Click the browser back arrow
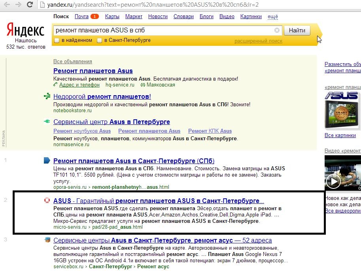This screenshot has width=361, height=271. point(7,5)
